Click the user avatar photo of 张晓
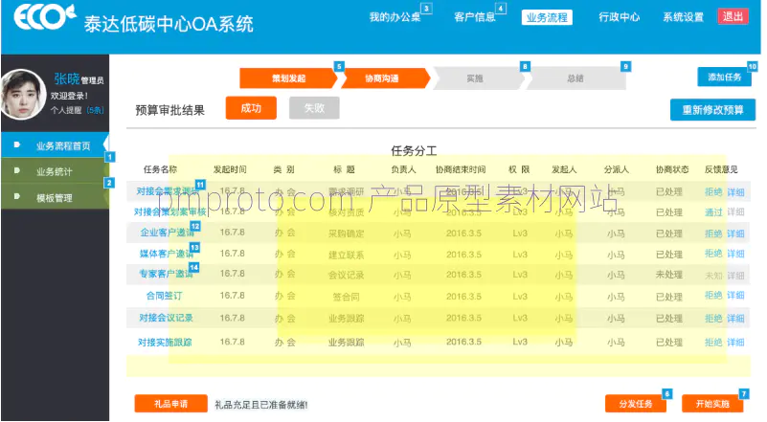 coord(25,96)
